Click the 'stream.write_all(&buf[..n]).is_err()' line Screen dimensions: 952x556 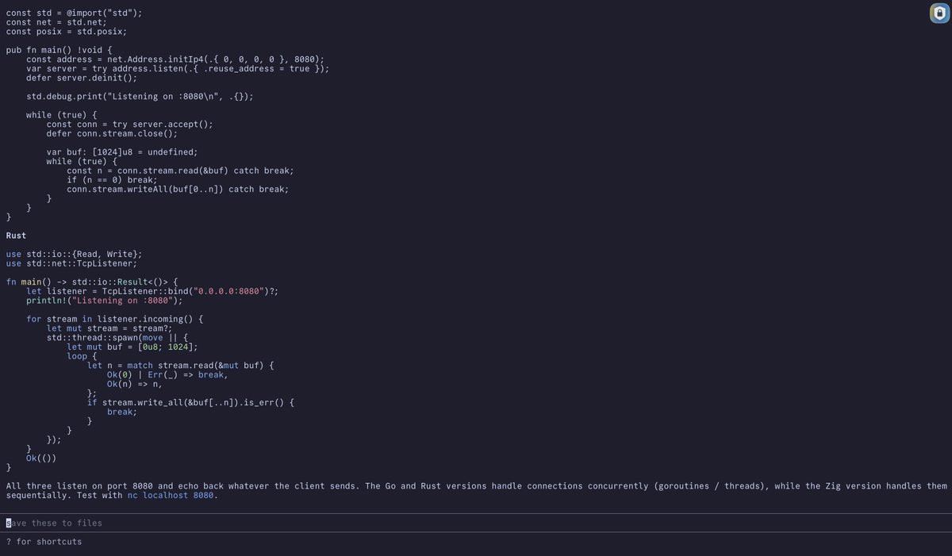point(190,403)
